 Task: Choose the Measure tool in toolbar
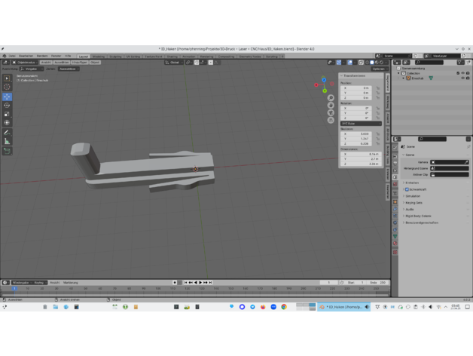(x=8, y=141)
